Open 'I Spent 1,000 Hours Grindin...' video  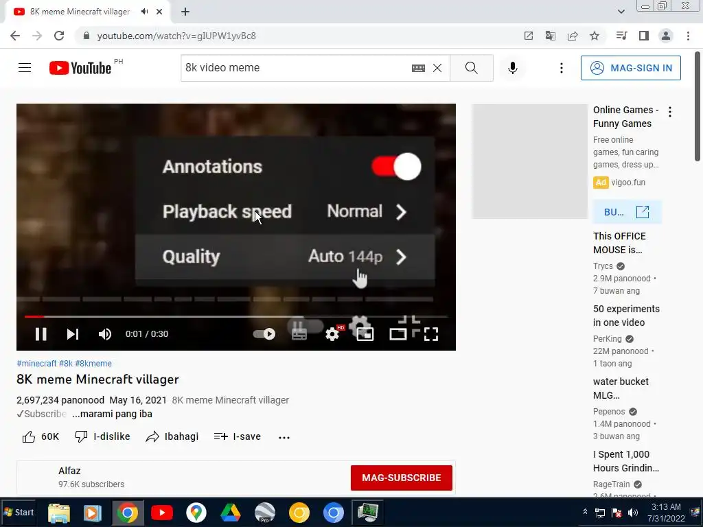pos(626,461)
